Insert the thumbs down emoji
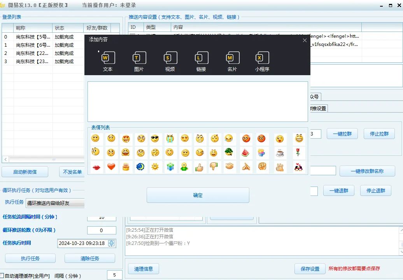This screenshot has height=280, width=403. click(214, 167)
